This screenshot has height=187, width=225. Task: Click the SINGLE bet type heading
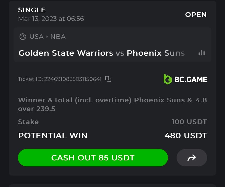click(x=32, y=10)
